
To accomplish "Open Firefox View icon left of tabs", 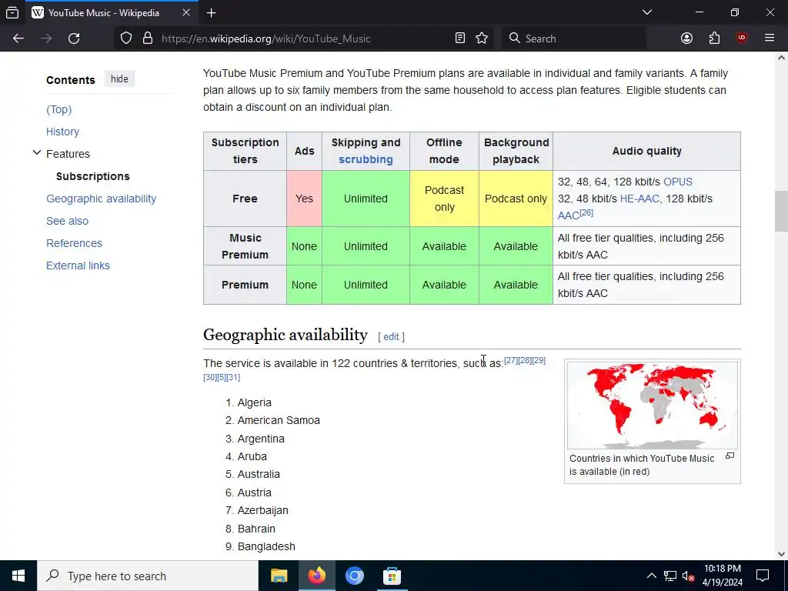I will click(12, 12).
